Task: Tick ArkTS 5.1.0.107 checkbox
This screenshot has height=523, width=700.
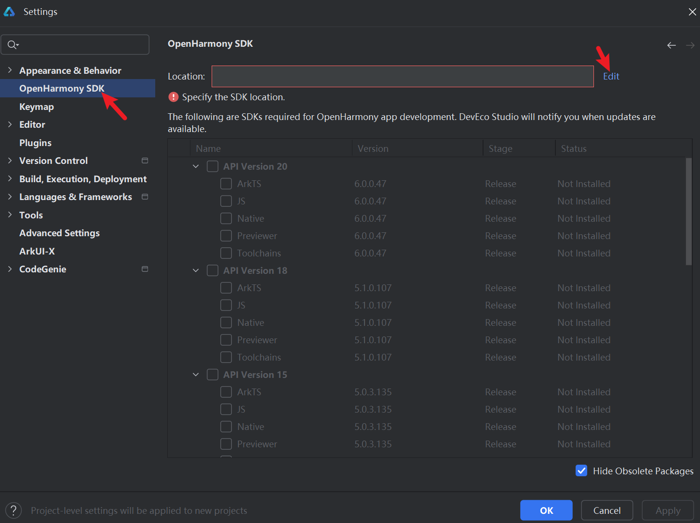Action: (x=226, y=288)
